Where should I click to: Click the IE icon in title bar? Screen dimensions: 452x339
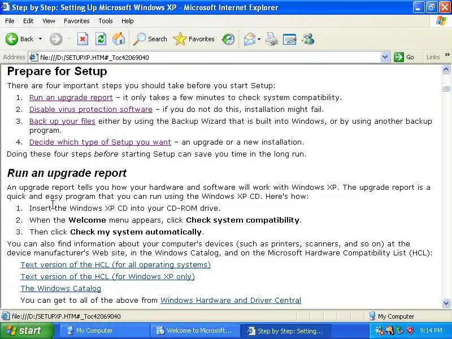6,7
